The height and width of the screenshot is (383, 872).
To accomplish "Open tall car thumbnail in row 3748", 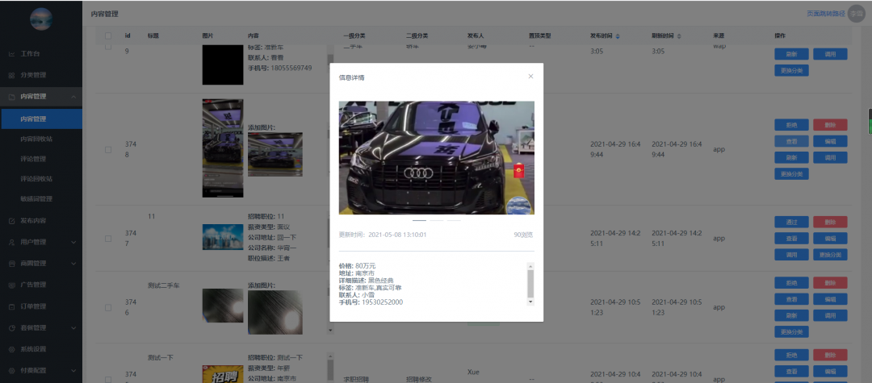I will coord(223,148).
